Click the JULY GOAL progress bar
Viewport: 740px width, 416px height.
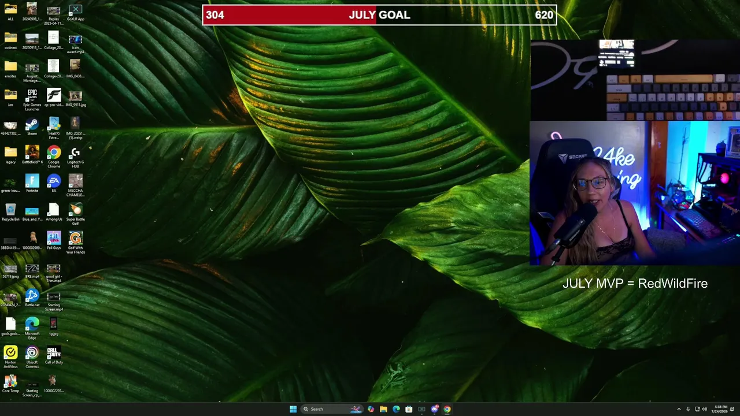coord(379,15)
